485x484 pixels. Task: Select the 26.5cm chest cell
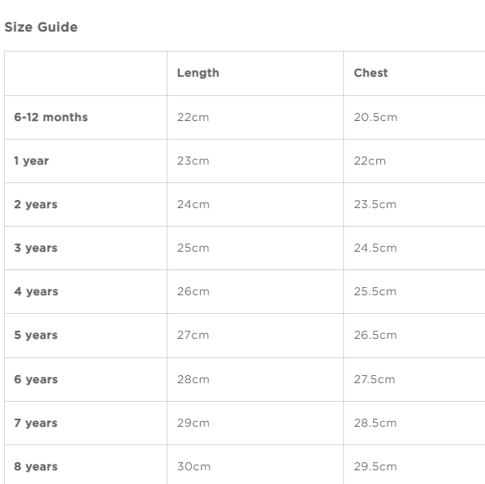(x=375, y=335)
